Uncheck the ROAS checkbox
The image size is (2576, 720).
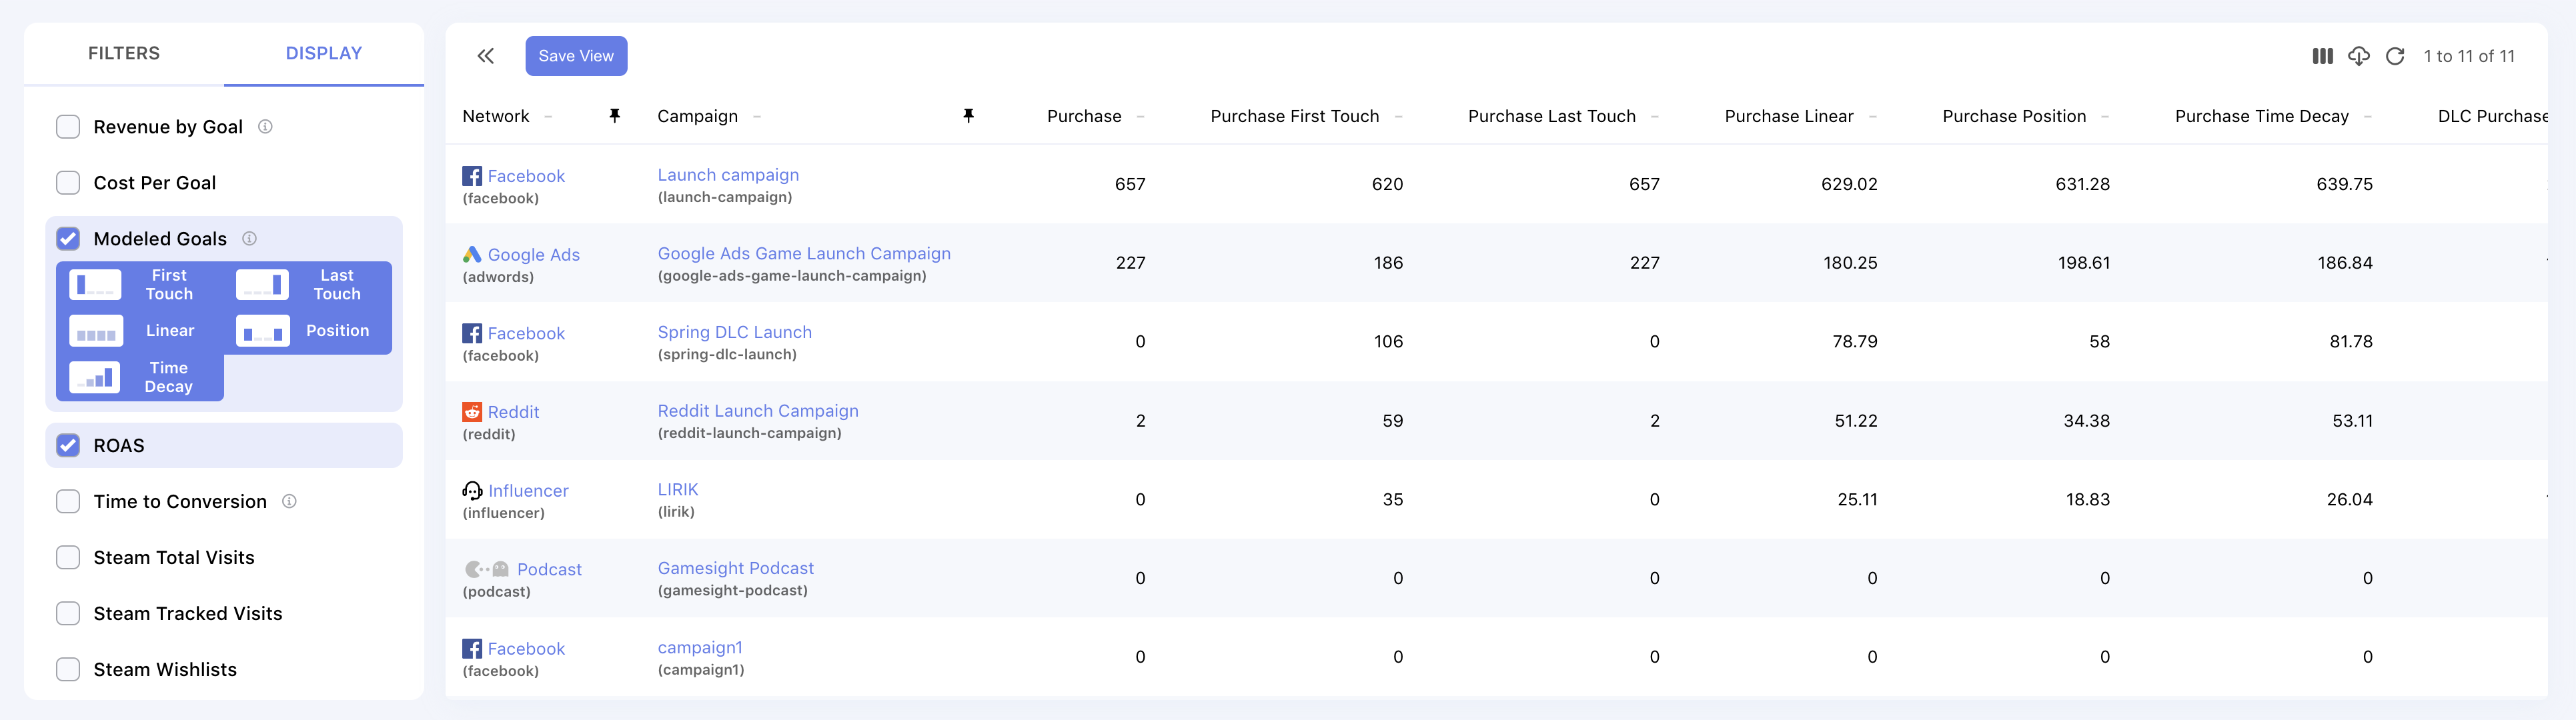(68, 446)
